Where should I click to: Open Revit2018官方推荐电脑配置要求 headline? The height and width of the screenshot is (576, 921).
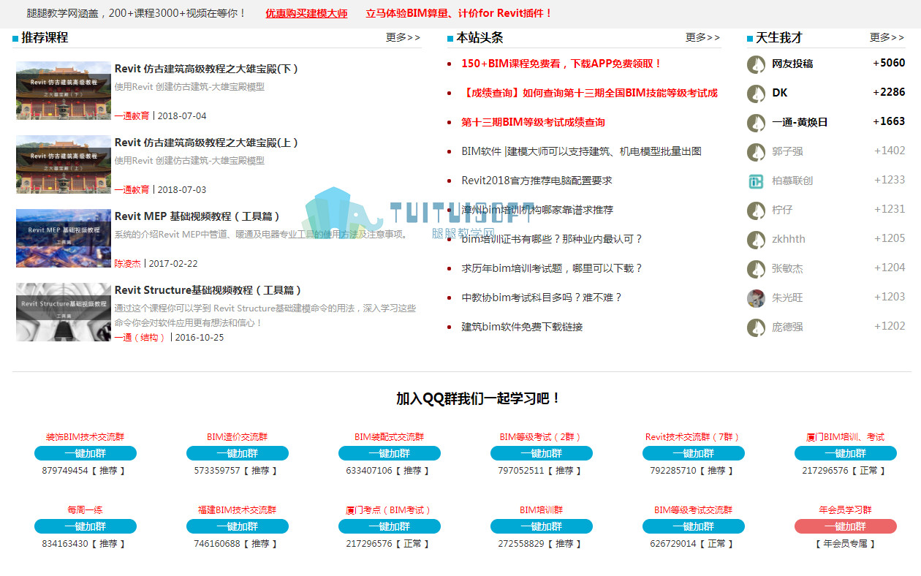[x=537, y=181]
